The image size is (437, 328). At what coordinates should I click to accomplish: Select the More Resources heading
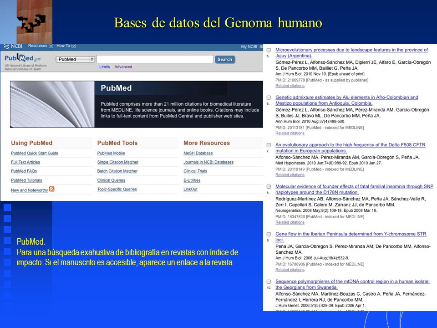(x=207, y=143)
